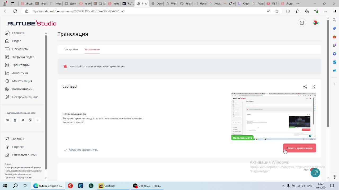Screen dimensions: 339x190
Task: Click the browser back arrow
Action: coord(6,11)
